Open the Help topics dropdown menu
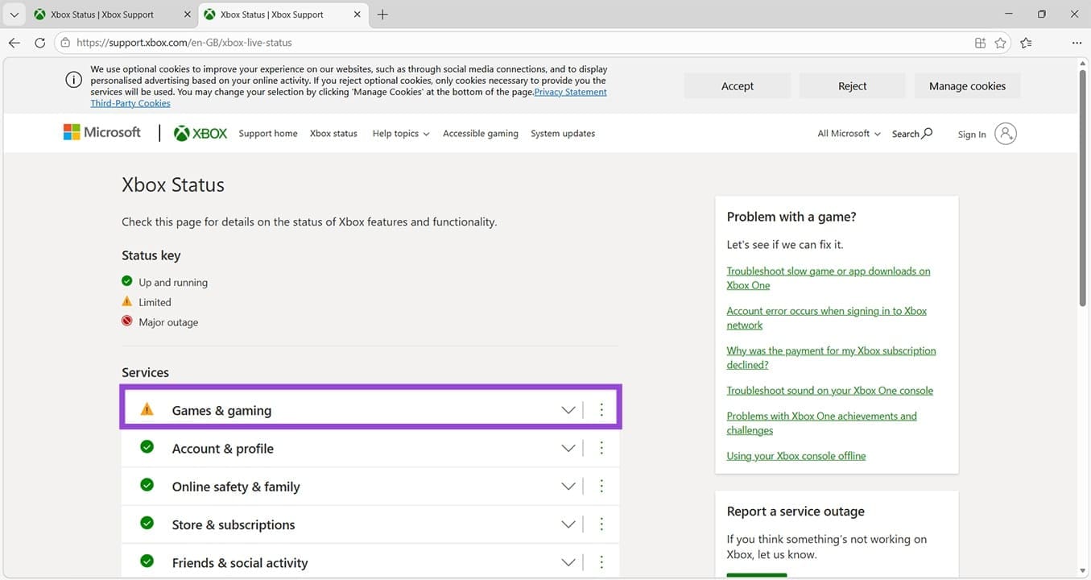Screen dimensions: 1091x580 400,134
